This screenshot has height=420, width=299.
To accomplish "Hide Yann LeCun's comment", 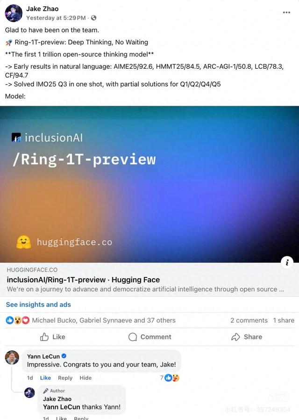I will click(x=85, y=378).
